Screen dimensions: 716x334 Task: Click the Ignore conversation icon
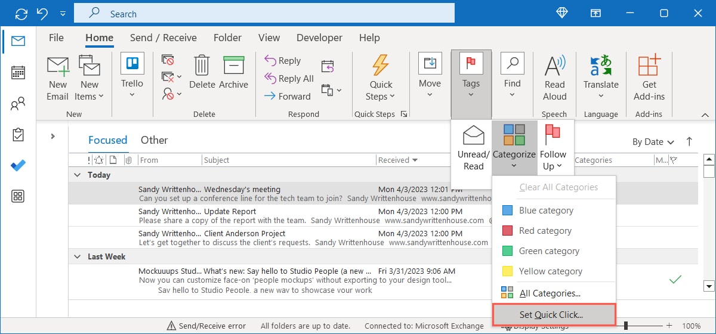coord(168,60)
